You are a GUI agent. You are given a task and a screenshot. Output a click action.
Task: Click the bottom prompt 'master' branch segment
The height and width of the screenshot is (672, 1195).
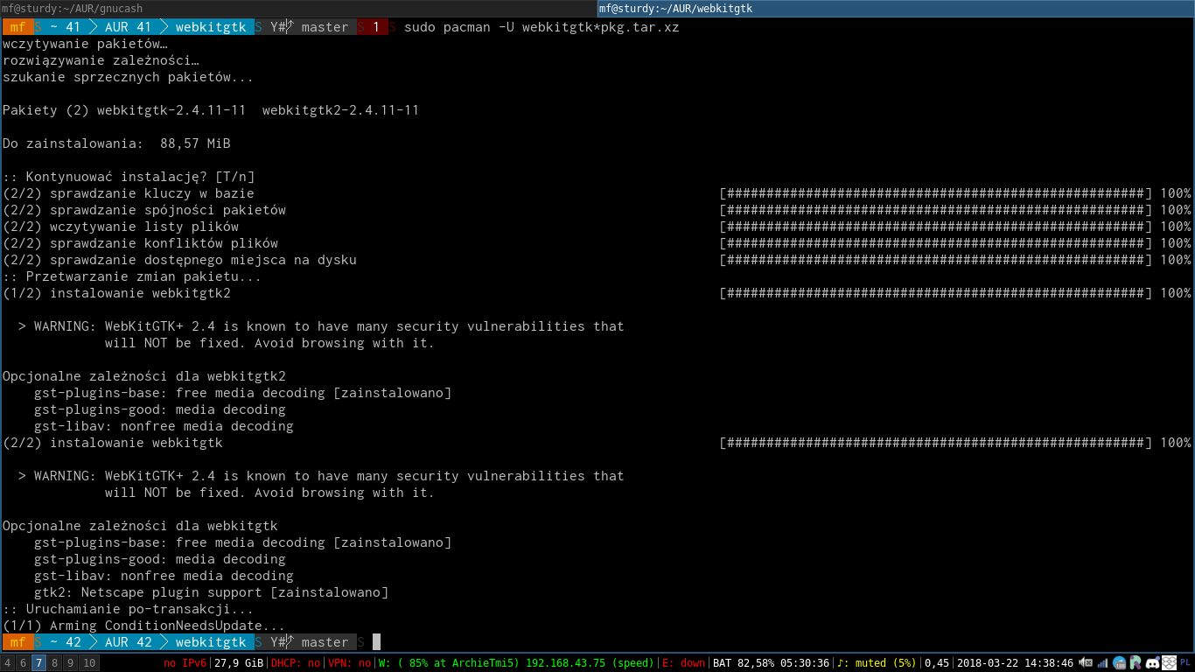tap(325, 642)
